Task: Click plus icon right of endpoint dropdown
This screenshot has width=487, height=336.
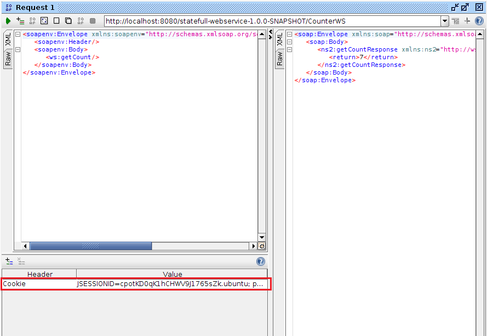Action: coord(467,21)
